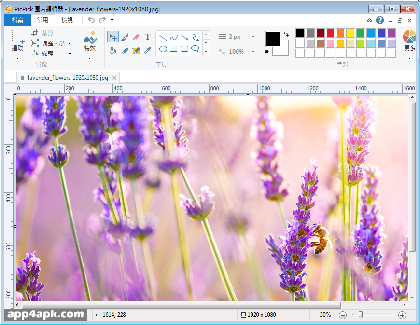Expand the Rotate (旋轉) dropdown arrow
Image resolution: width=420 pixels, height=325 pixels.
click(70, 54)
